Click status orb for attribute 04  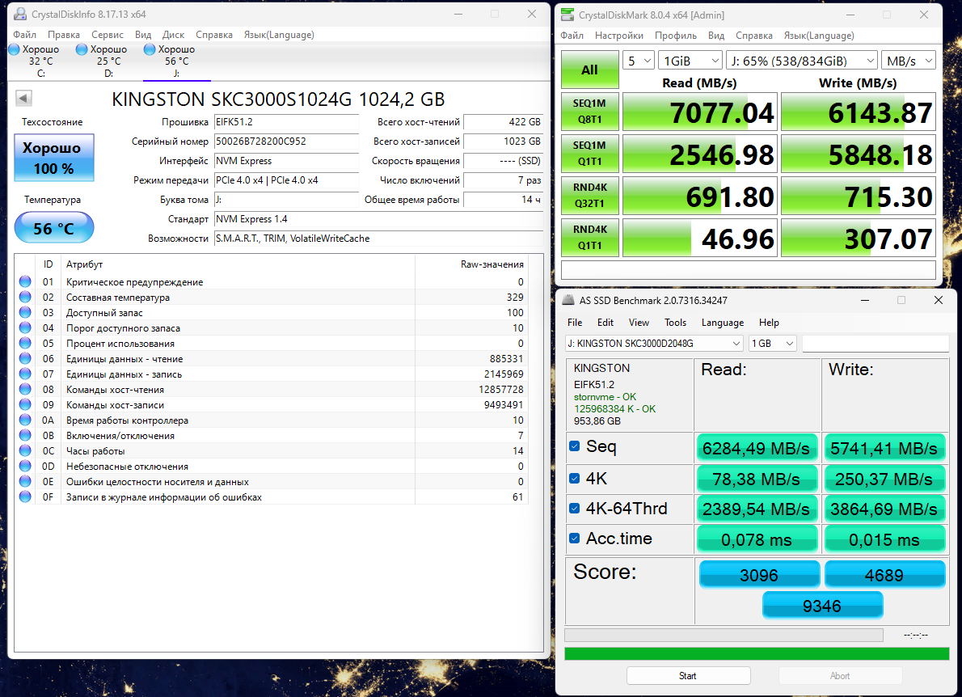(25, 327)
